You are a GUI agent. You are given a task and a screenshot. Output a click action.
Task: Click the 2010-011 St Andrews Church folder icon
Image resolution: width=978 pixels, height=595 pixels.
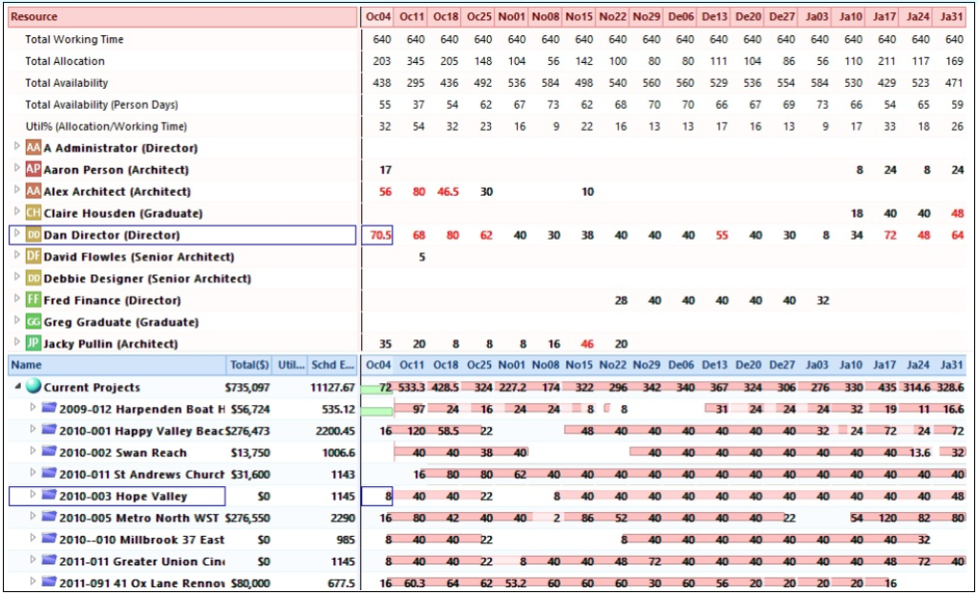[50, 474]
